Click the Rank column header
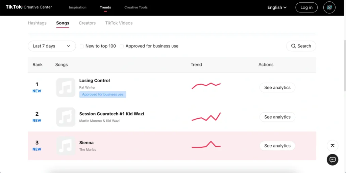This screenshot has height=173, width=346. pyautogui.click(x=38, y=64)
